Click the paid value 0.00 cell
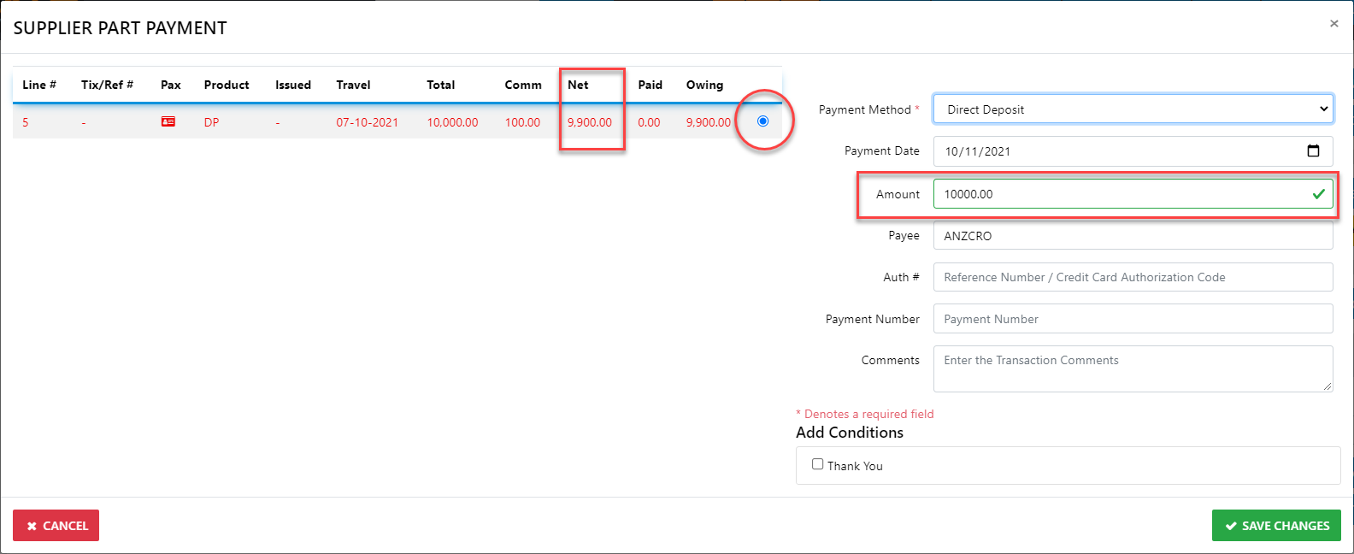The image size is (1354, 554). coord(649,122)
